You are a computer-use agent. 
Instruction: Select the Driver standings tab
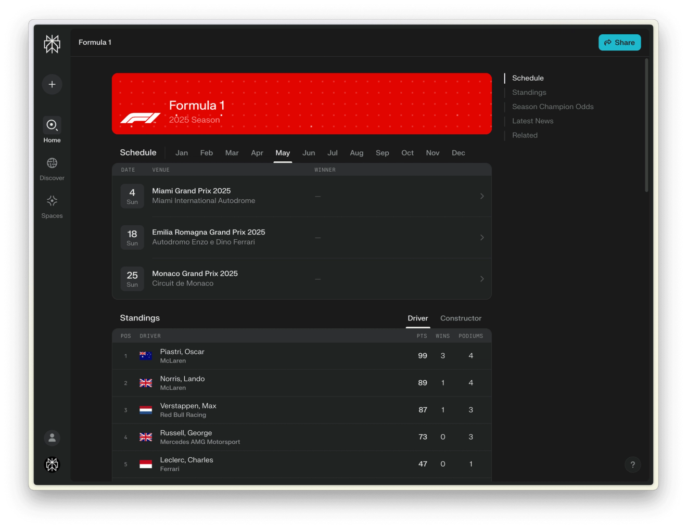pyautogui.click(x=418, y=318)
